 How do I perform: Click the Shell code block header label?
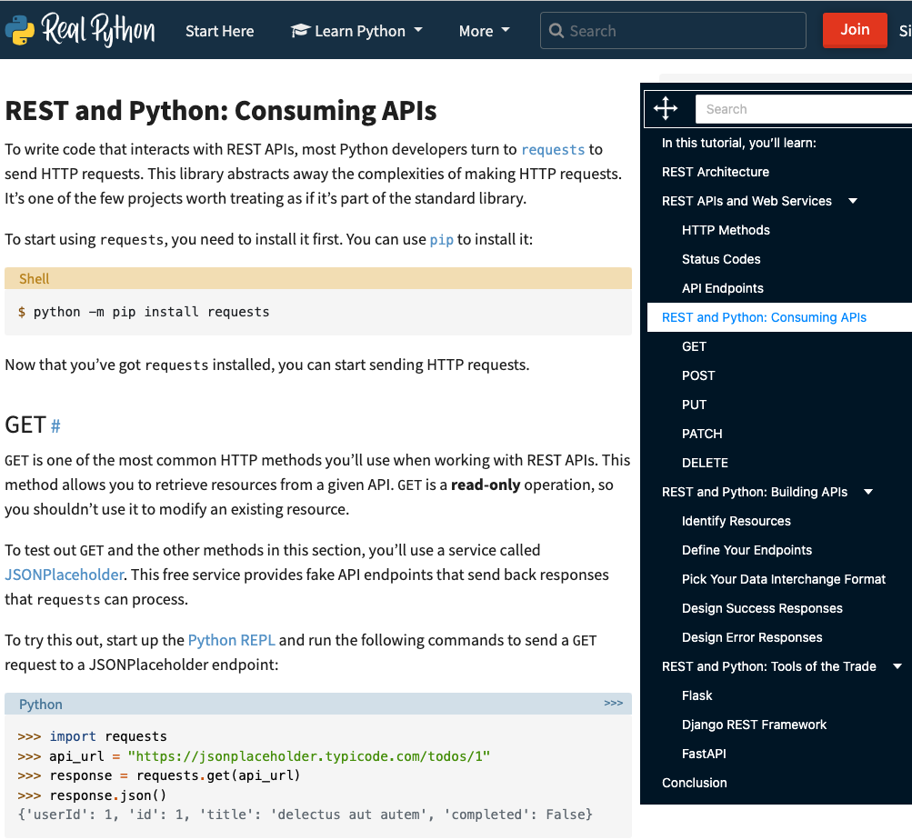(34, 279)
